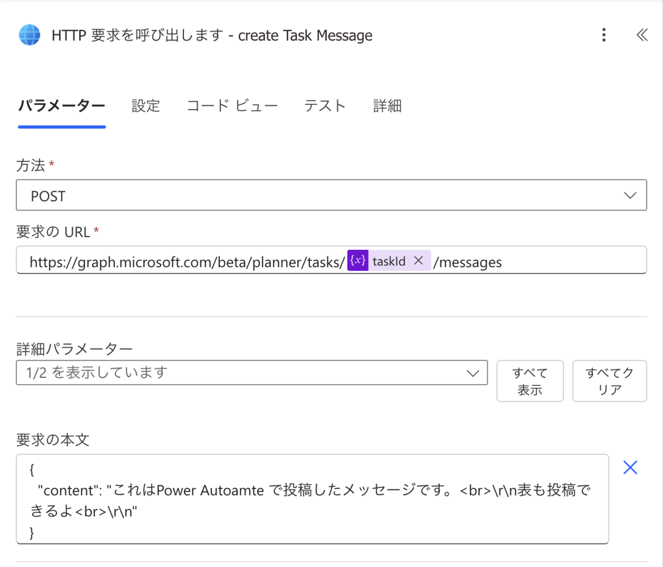Delete the 要求の本文 parameter with X
The image size is (663, 567).
tap(630, 468)
